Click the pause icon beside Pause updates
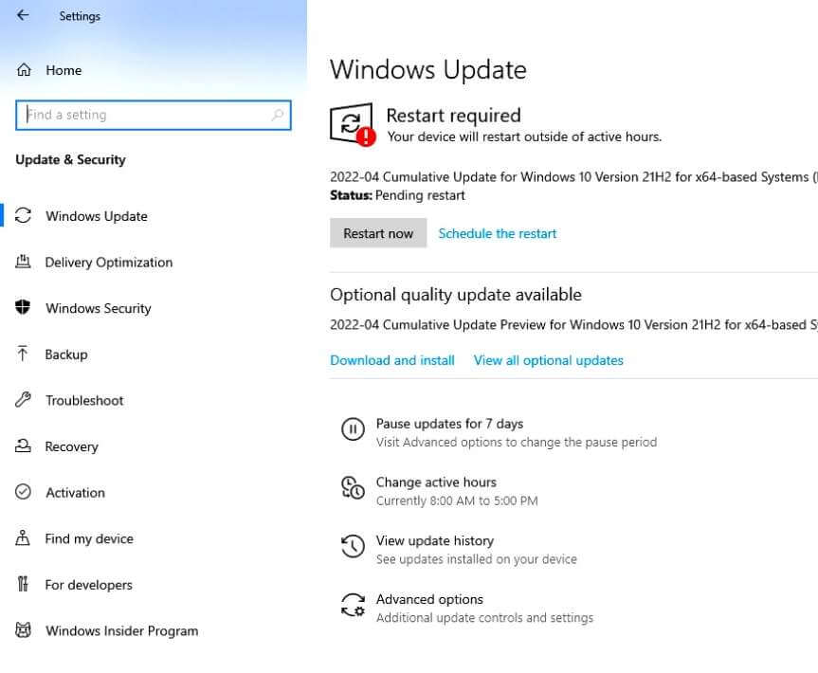Screen dimensions: 818x673 coord(352,429)
